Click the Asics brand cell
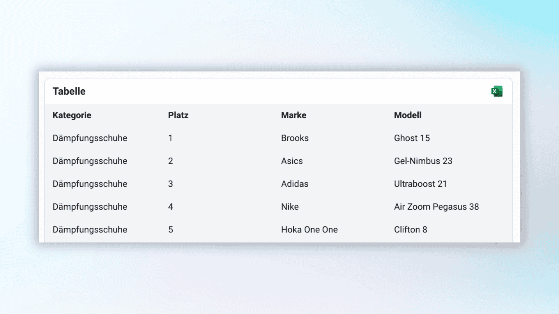559x314 pixels. pyautogui.click(x=292, y=161)
